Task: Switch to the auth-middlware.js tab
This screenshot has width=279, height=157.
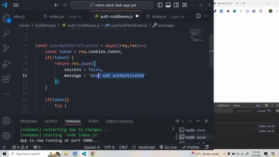Action: [116, 17]
